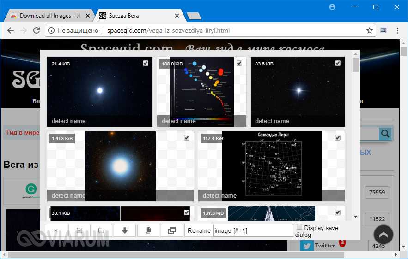Uncheck the 117.4 KiB constellation image checkbox
408x259 pixels.
point(338,138)
